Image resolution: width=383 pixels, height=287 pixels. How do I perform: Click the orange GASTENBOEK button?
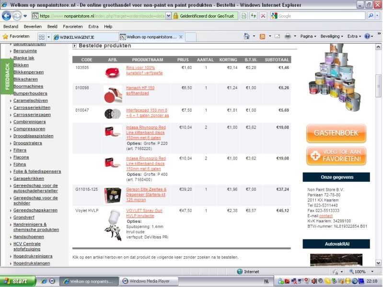coord(336,133)
